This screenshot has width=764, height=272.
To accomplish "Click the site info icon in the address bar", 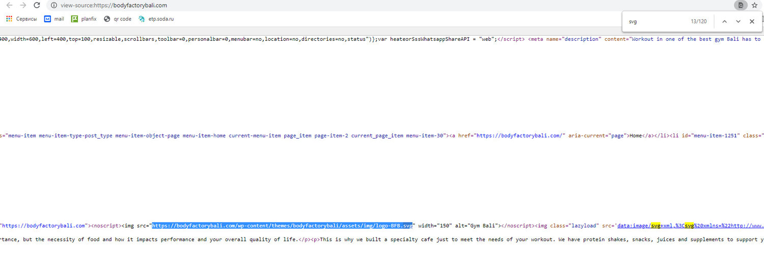I will click(x=53, y=5).
